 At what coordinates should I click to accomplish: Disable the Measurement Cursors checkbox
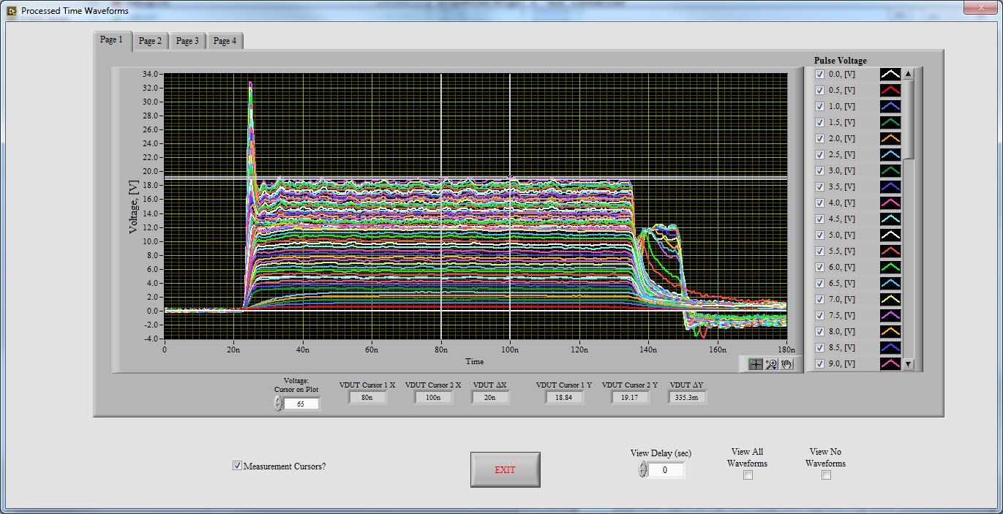tap(237, 465)
